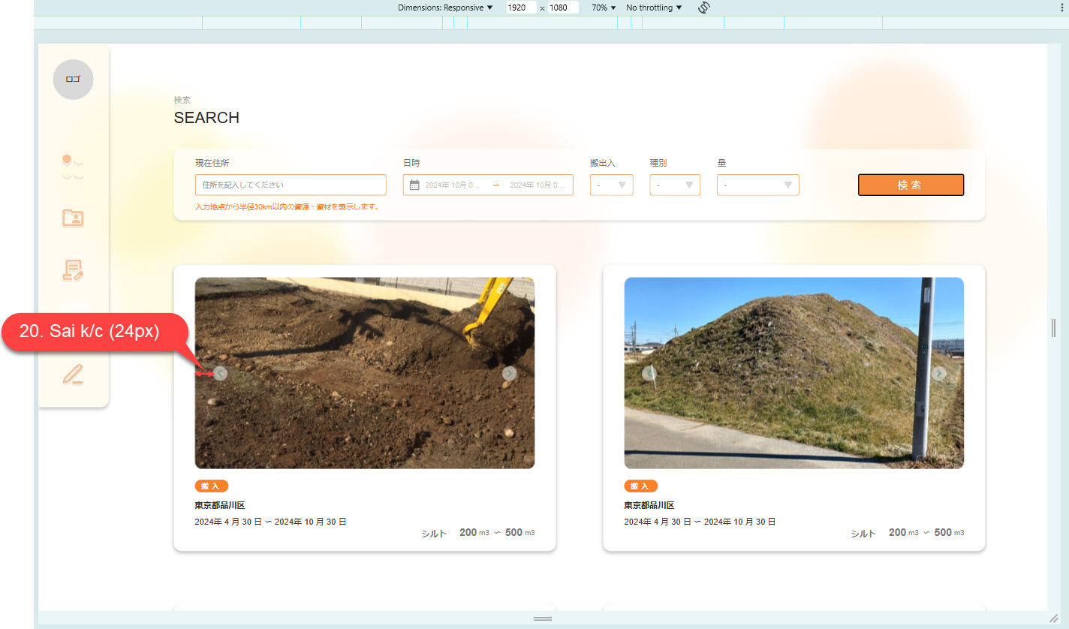Click the viewport width field showing 1920

[520, 8]
